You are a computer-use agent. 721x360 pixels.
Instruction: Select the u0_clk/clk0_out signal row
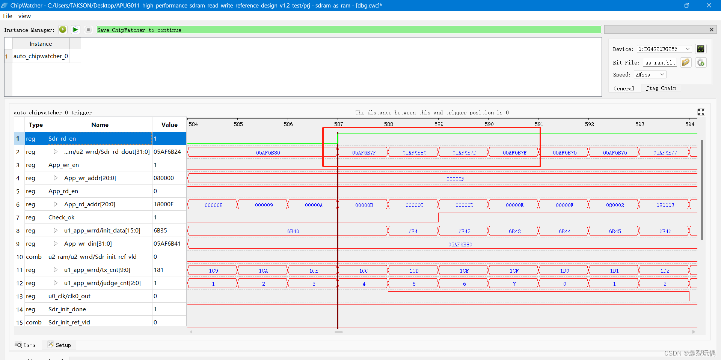(100, 296)
